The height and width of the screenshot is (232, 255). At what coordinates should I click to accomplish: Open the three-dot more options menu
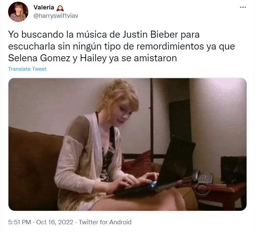click(x=243, y=7)
